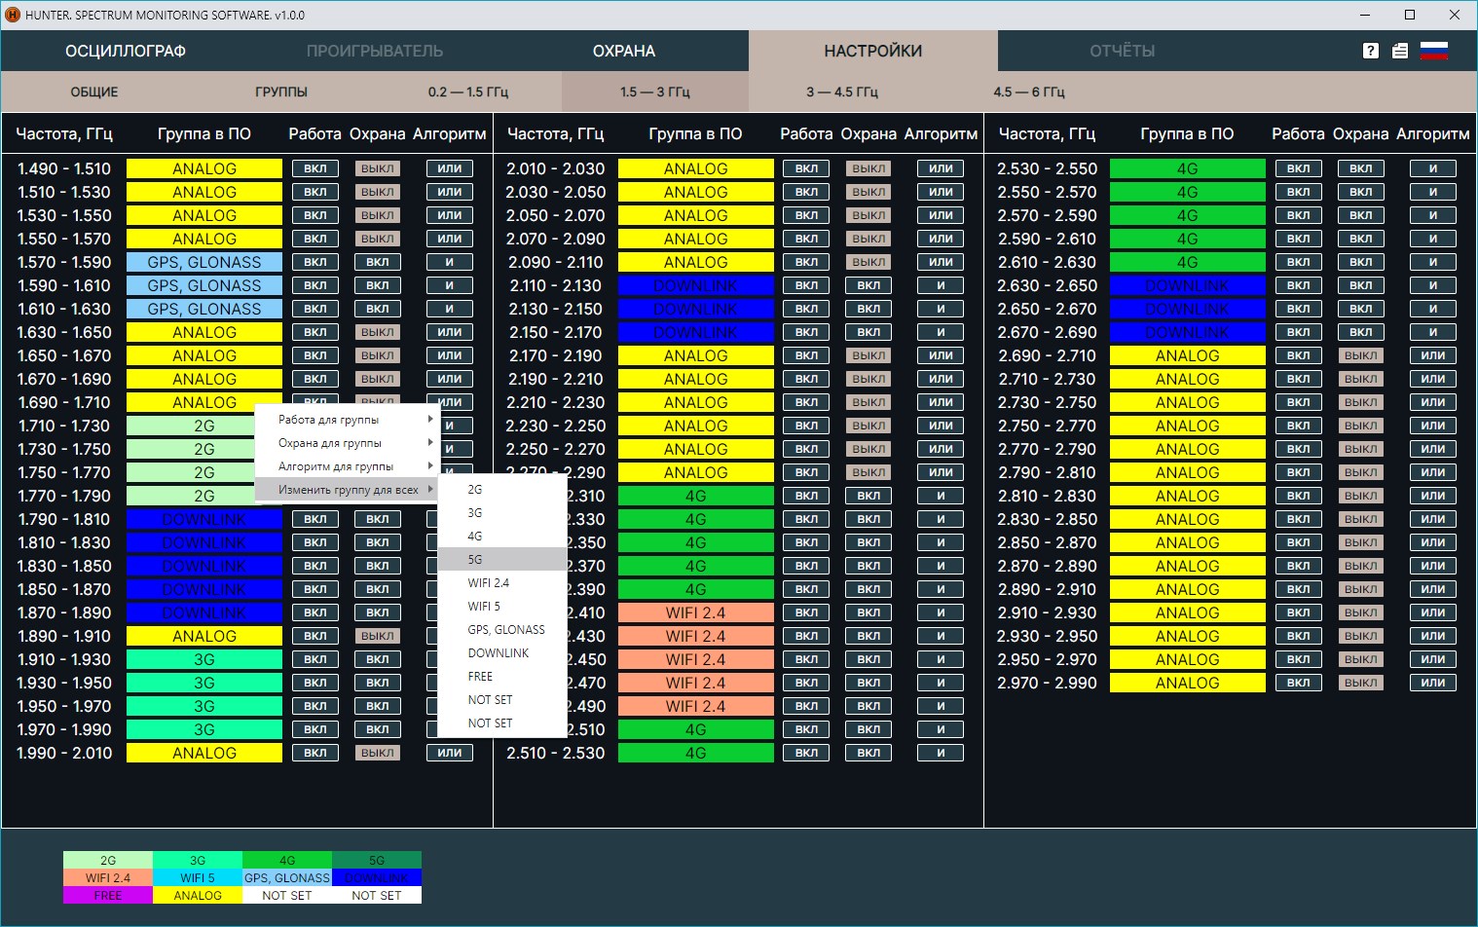Click the 4G group cell for 2.530 - 2.550
This screenshot has width=1478, height=927.
(1187, 168)
